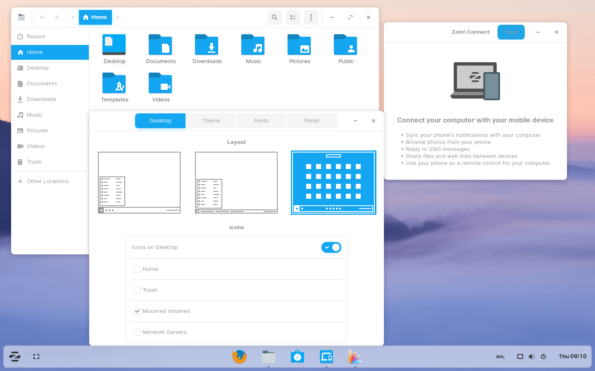Enable the Home desktop icon checkbox
The height and width of the screenshot is (371, 595).
coord(137,269)
